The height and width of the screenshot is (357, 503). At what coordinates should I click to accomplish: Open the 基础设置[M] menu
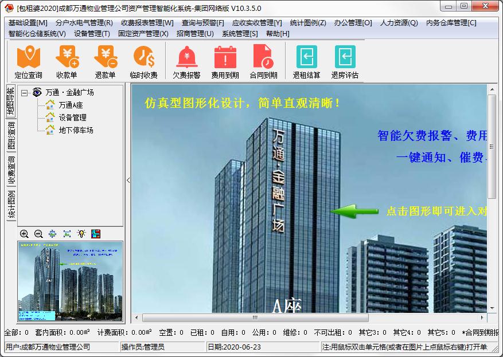point(28,23)
